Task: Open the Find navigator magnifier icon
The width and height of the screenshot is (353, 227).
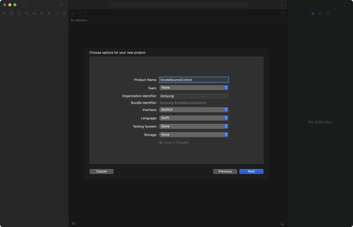Action: pos(27,13)
